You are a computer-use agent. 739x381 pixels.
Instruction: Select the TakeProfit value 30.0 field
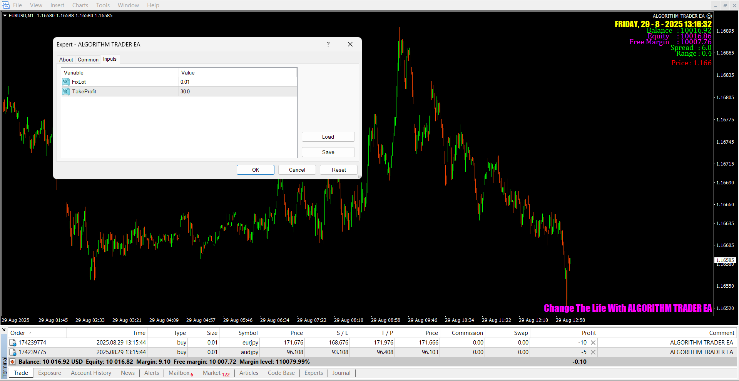coord(237,91)
